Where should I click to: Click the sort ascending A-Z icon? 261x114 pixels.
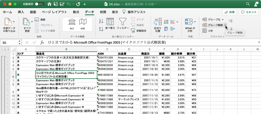pyautogui.click(x=101, y=21)
